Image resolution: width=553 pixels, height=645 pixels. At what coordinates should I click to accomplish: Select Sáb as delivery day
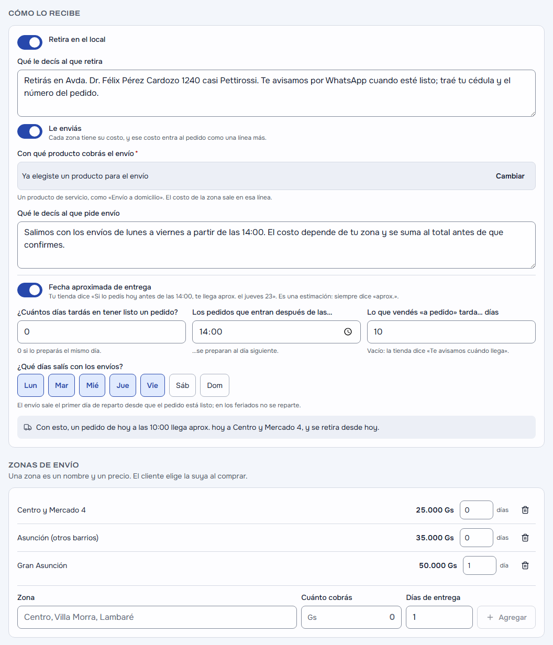click(x=182, y=385)
